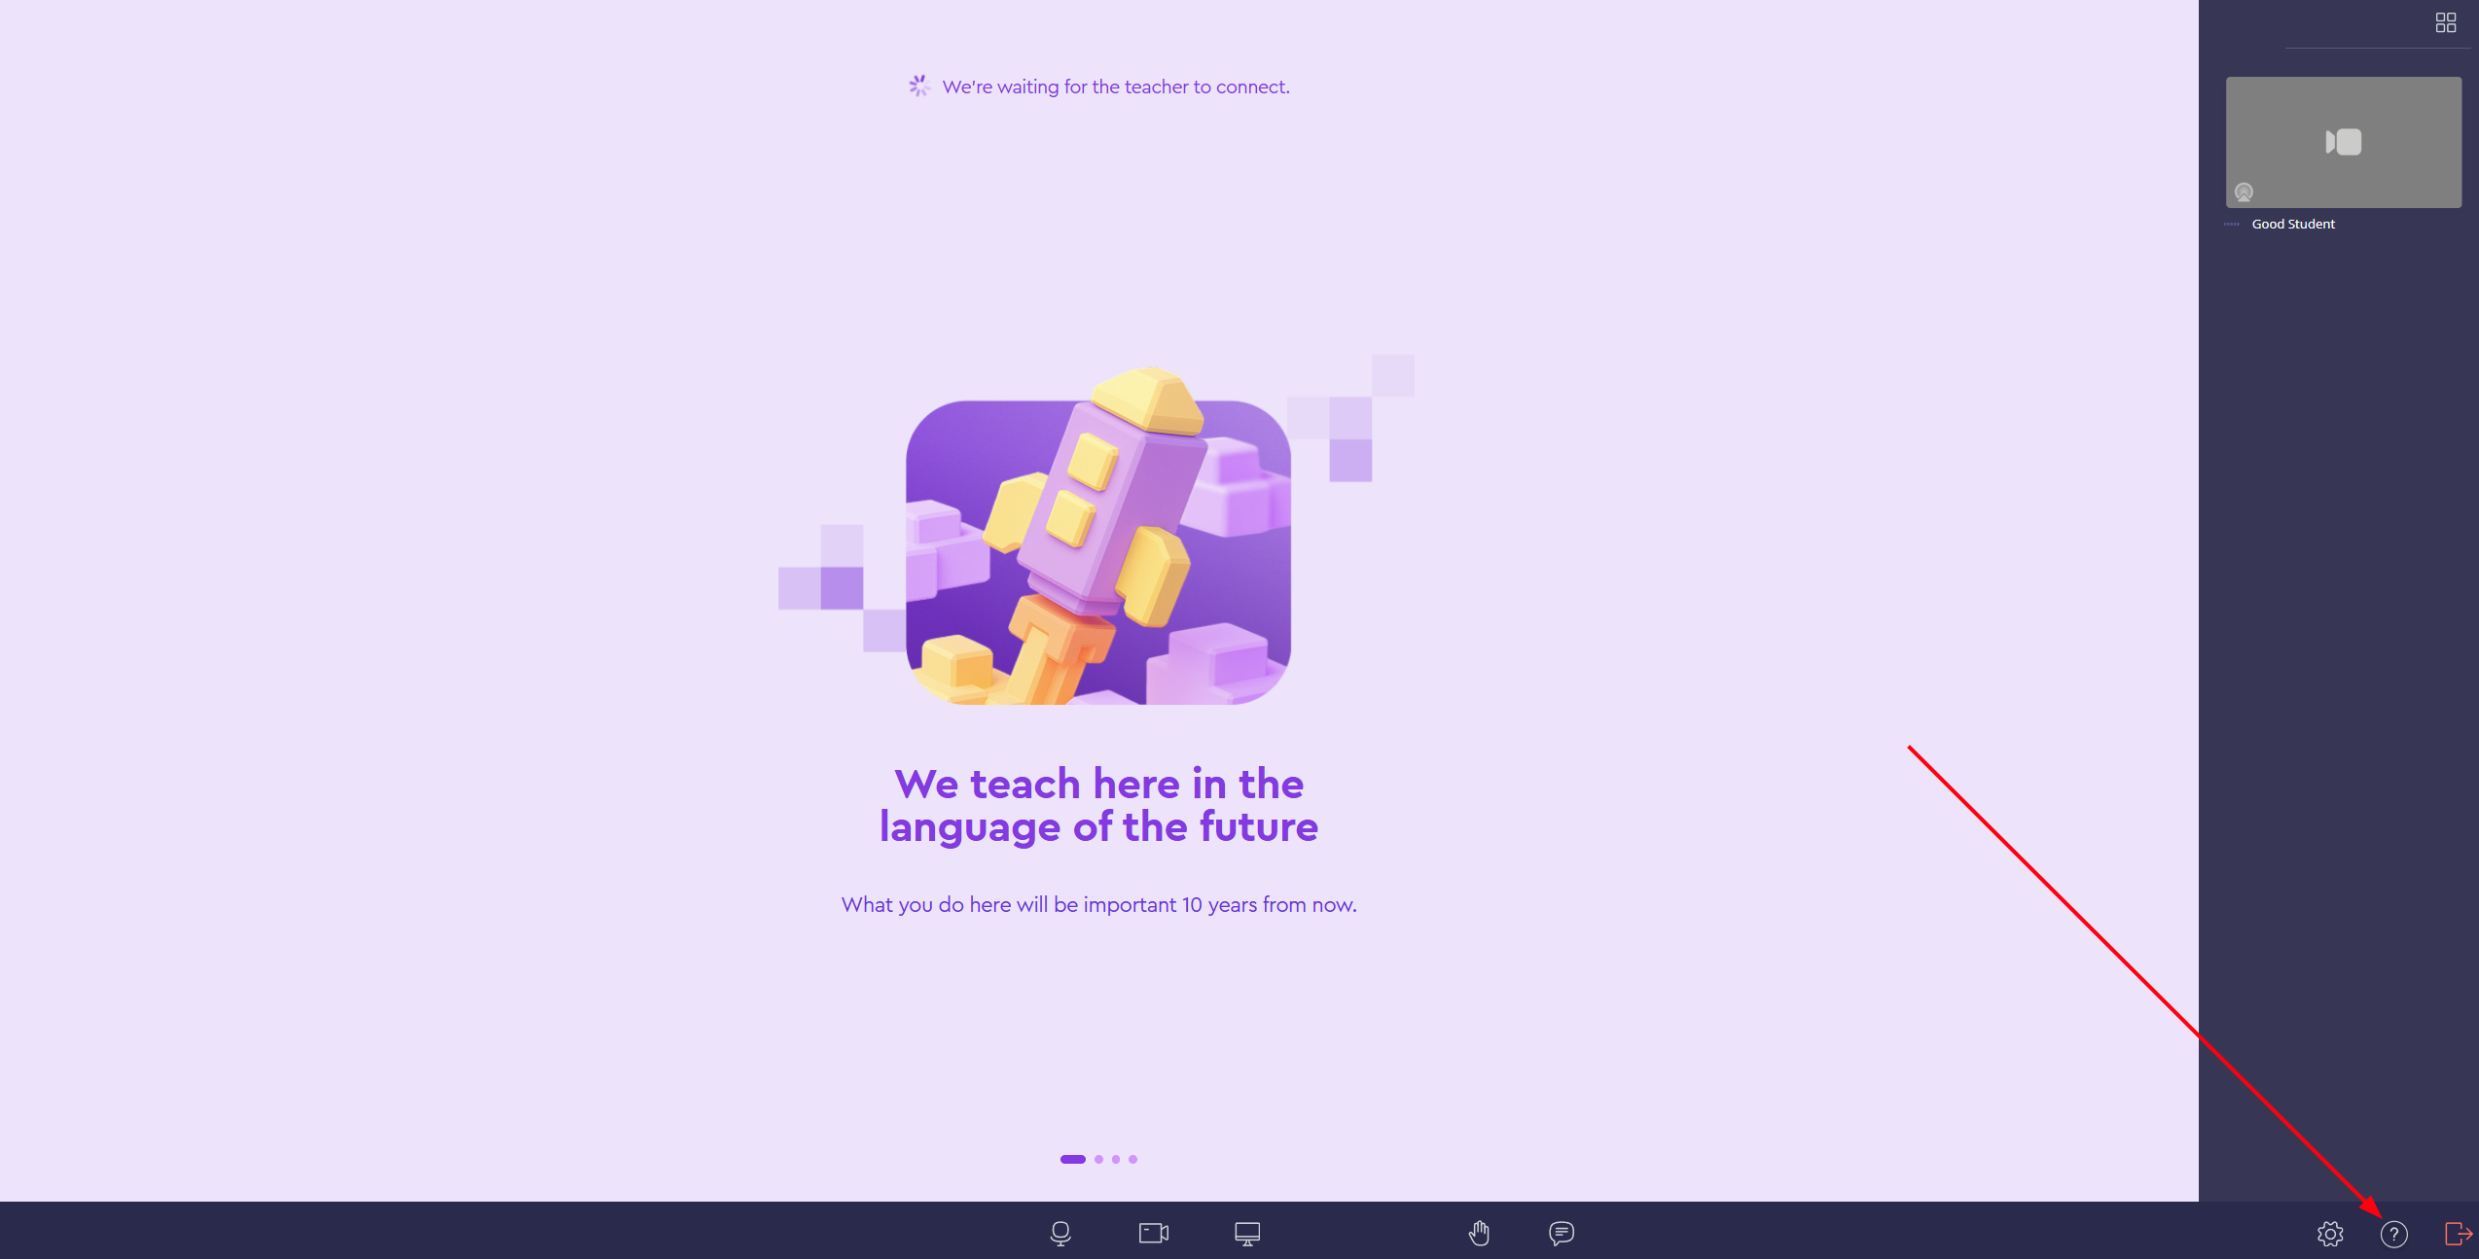Open settings via the gear icon
This screenshot has height=1259, width=2479.
point(2330,1235)
